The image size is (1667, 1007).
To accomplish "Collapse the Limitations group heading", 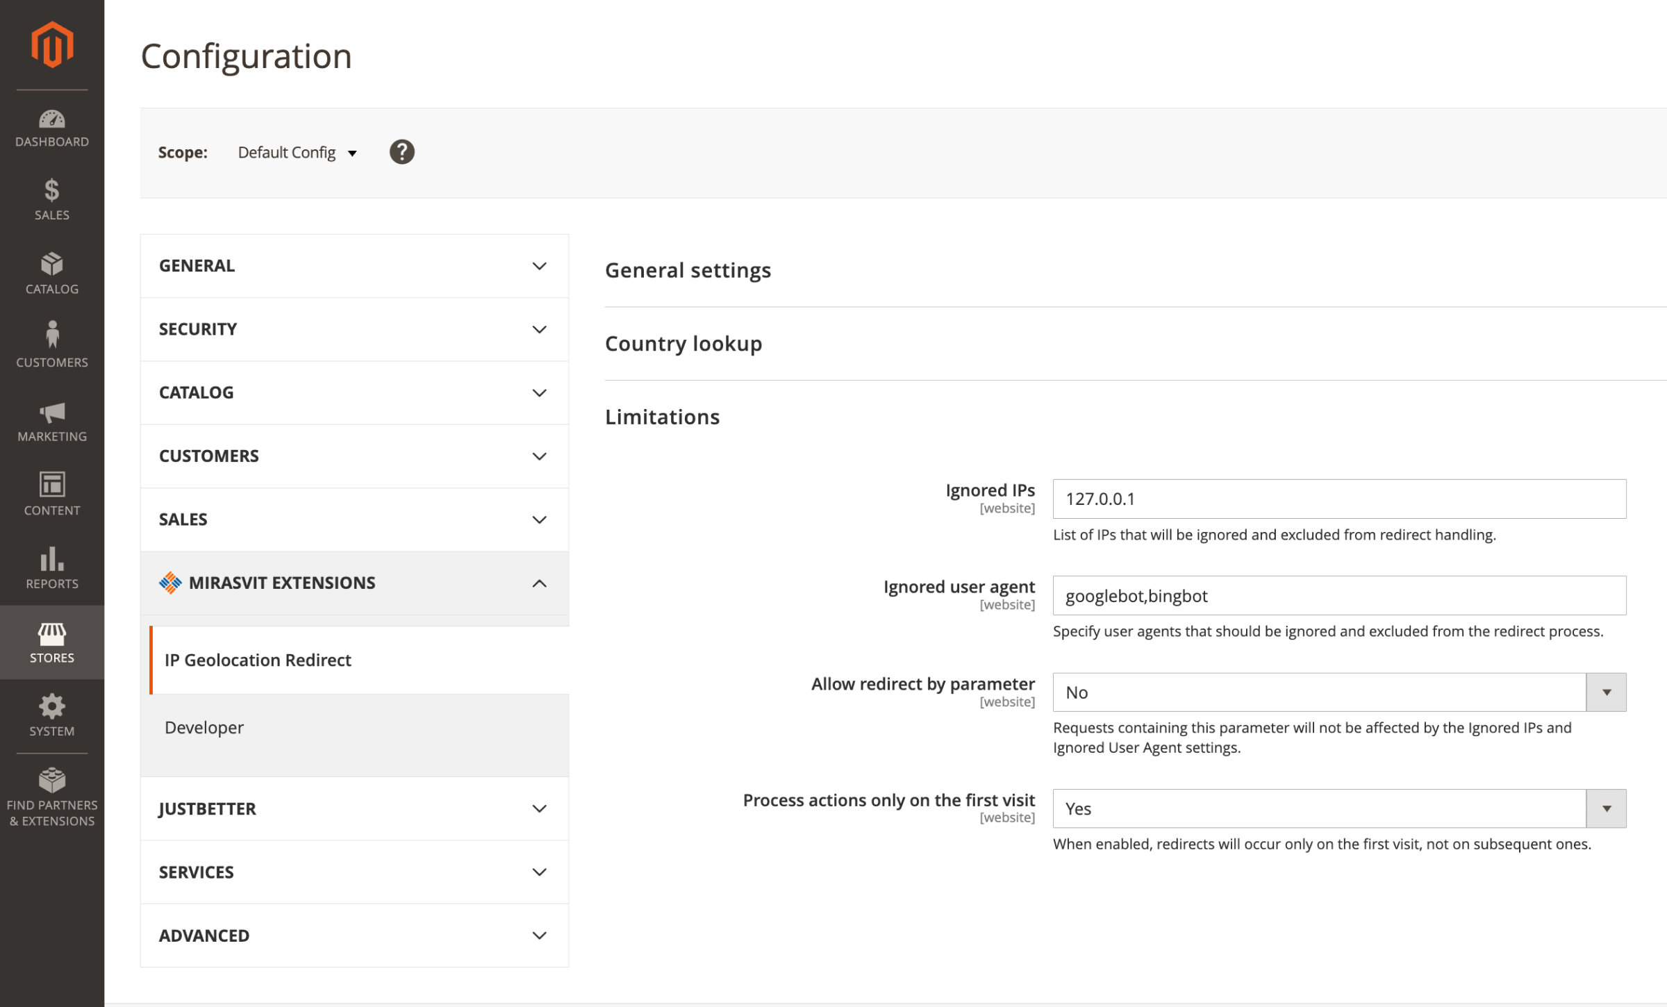I will [662, 417].
